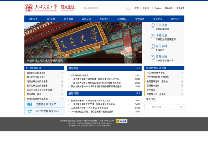Open the 招生在线 menu
208x160 pixels.
[51, 19]
